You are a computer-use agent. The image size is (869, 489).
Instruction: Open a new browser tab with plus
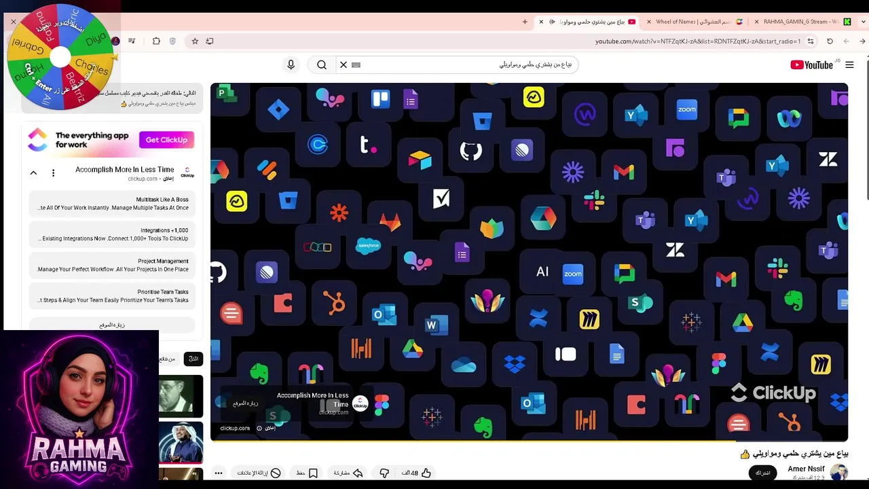coord(525,22)
